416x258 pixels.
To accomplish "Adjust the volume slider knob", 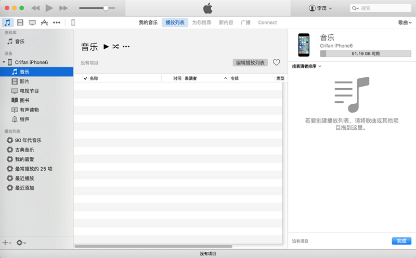I will [x=106, y=8].
